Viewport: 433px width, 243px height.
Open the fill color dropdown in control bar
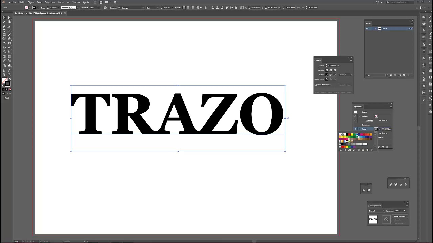30,8
